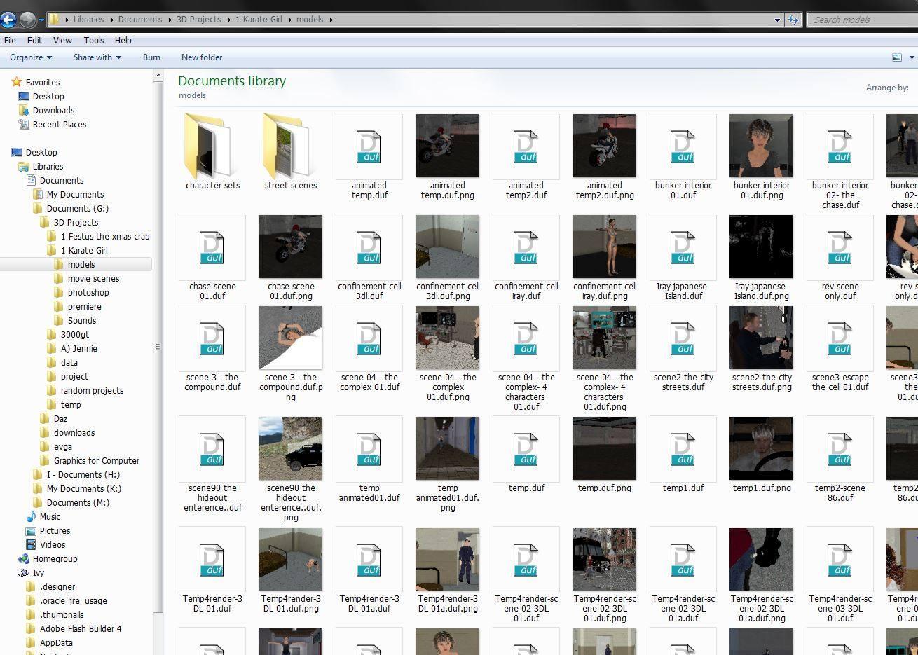Select Music library in navigation pane
Image resolution: width=918 pixels, height=655 pixels.
coord(50,517)
